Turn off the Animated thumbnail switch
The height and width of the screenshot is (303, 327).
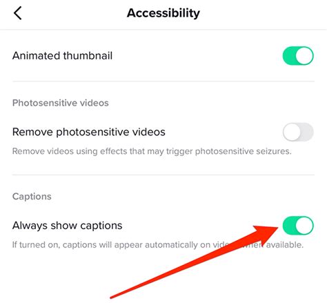[x=298, y=56]
